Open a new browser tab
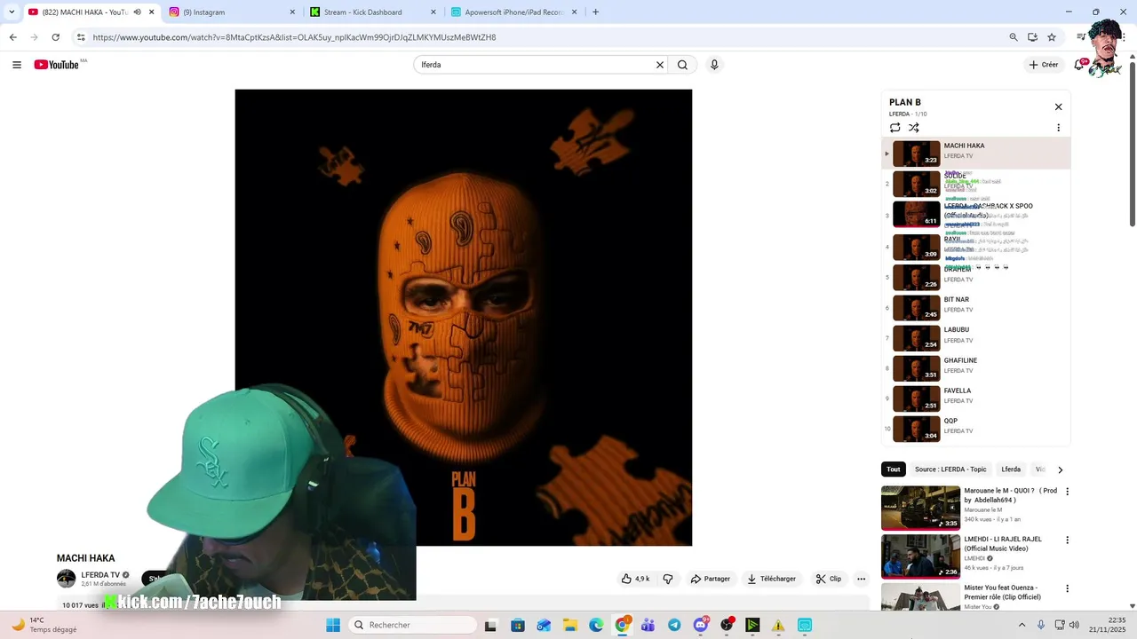 (x=595, y=12)
